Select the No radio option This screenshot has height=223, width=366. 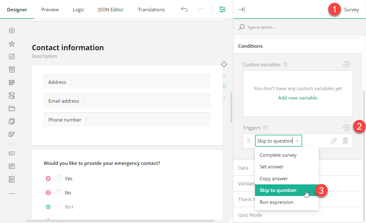[59, 193]
